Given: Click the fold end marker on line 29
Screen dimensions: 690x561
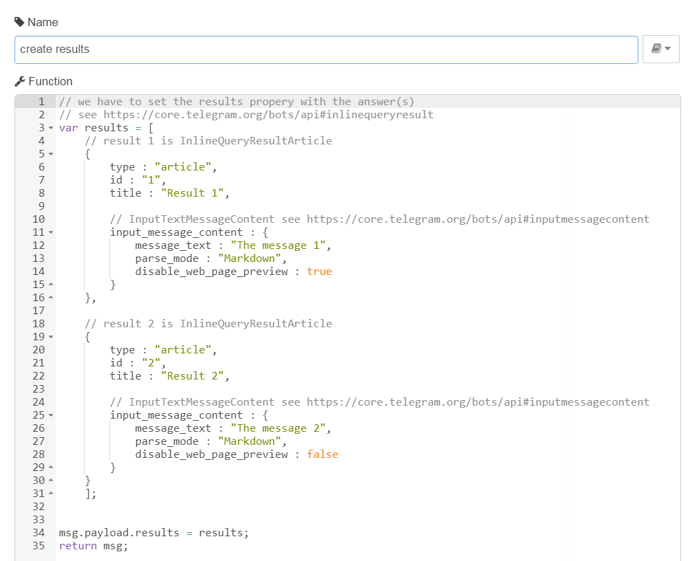Looking at the screenshot, I should [51, 467].
